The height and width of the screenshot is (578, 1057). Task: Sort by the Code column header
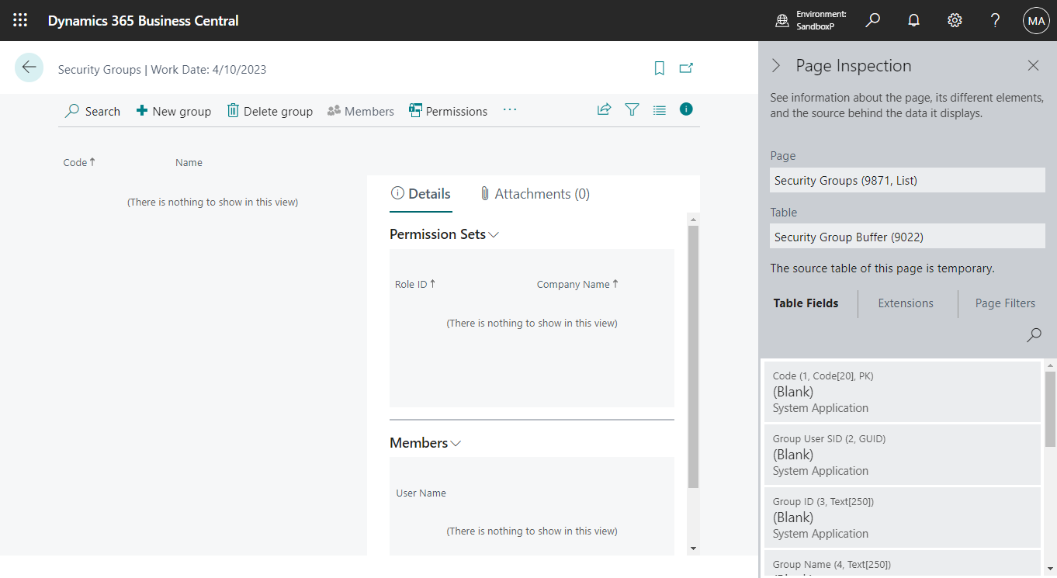pyautogui.click(x=75, y=162)
